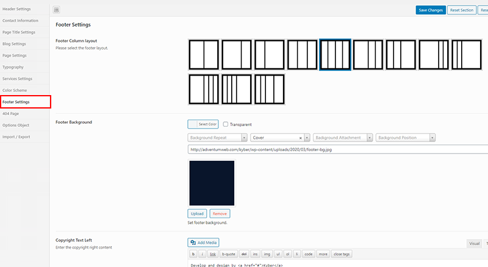Viewport: 488px width, 267px height.
Task: Choose the wide-left narrow-right two-column layout
Action: (237, 55)
